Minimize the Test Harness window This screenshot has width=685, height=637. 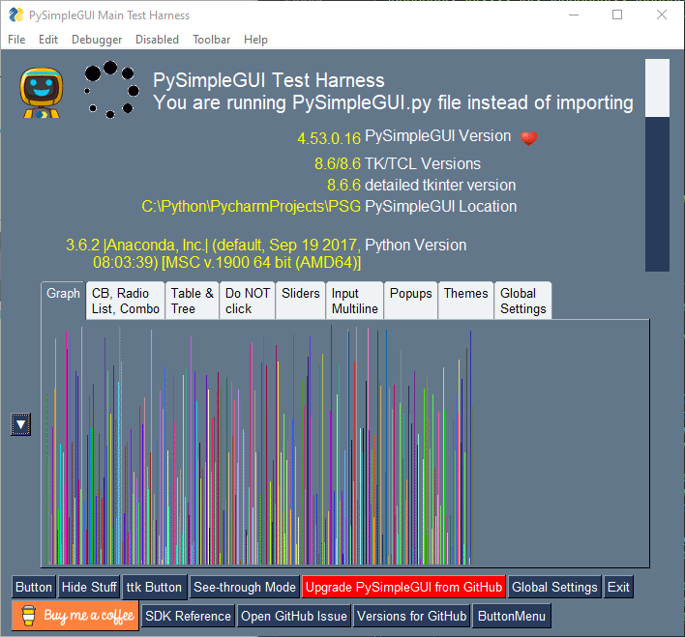pyautogui.click(x=574, y=14)
